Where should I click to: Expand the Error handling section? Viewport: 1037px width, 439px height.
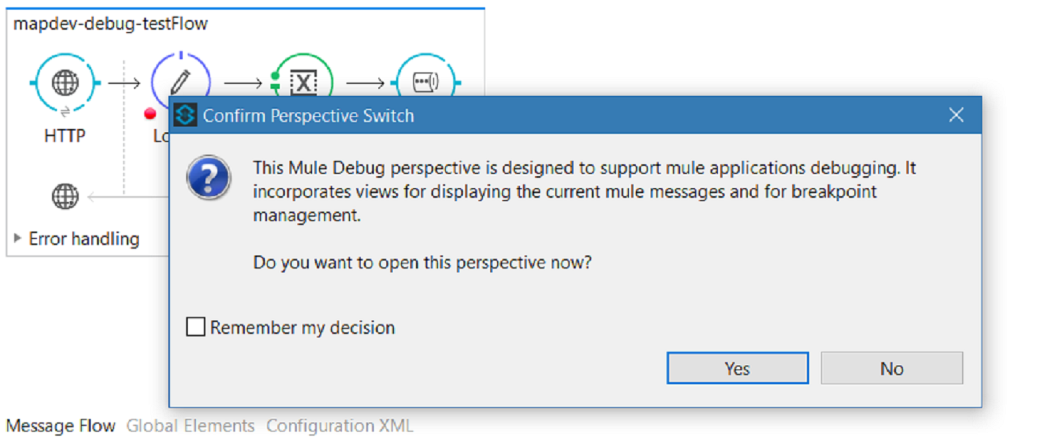[x=18, y=238]
